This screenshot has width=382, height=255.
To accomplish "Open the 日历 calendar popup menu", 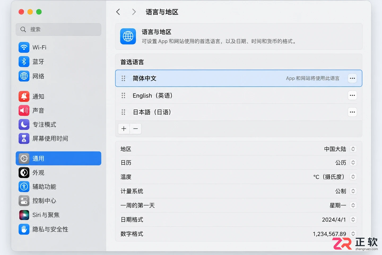I will (353, 163).
